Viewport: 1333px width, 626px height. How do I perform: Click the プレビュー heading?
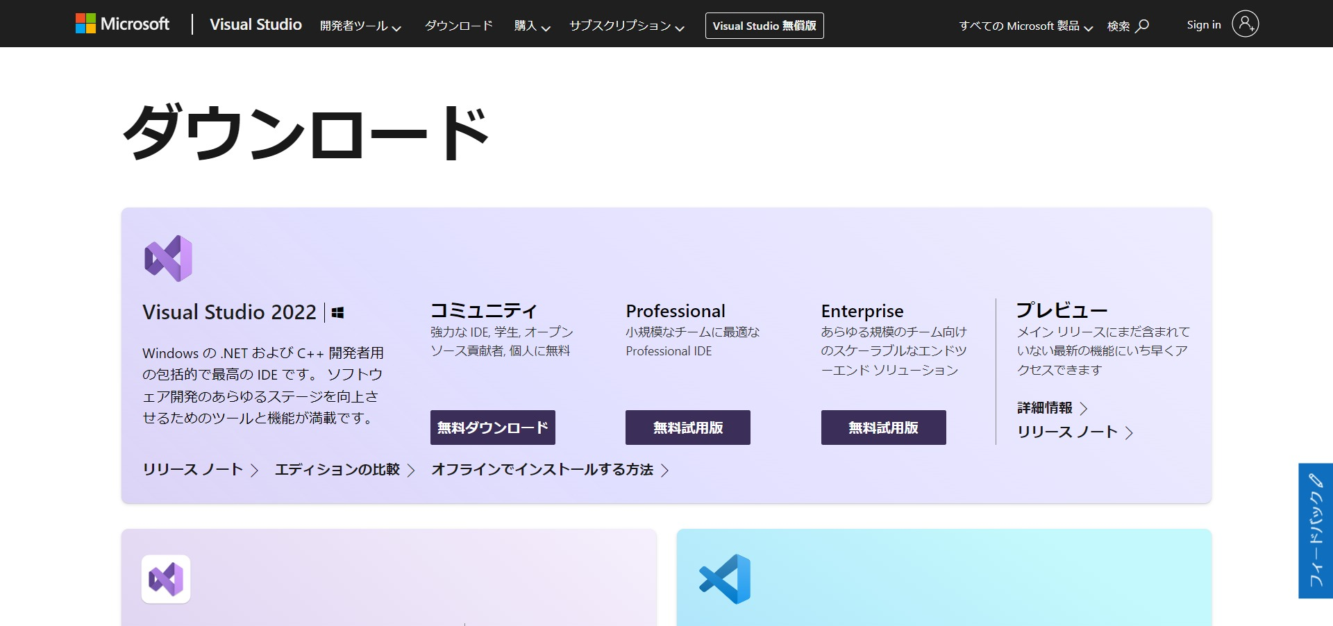click(x=1062, y=310)
